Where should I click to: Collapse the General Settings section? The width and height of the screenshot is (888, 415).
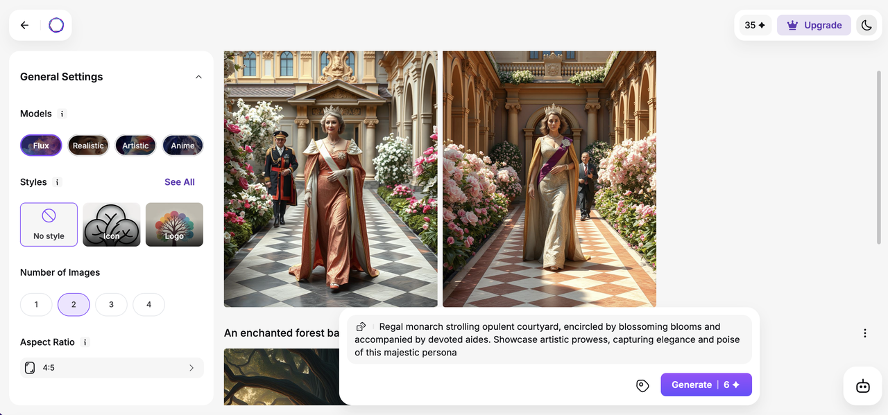point(198,77)
